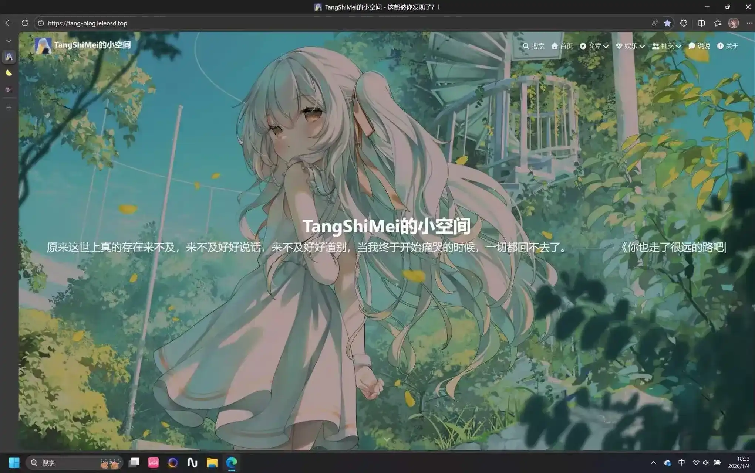Screen dimensions: 755x473
Task: Click the 说说 speech bubble icon
Action: pyautogui.click(x=691, y=46)
